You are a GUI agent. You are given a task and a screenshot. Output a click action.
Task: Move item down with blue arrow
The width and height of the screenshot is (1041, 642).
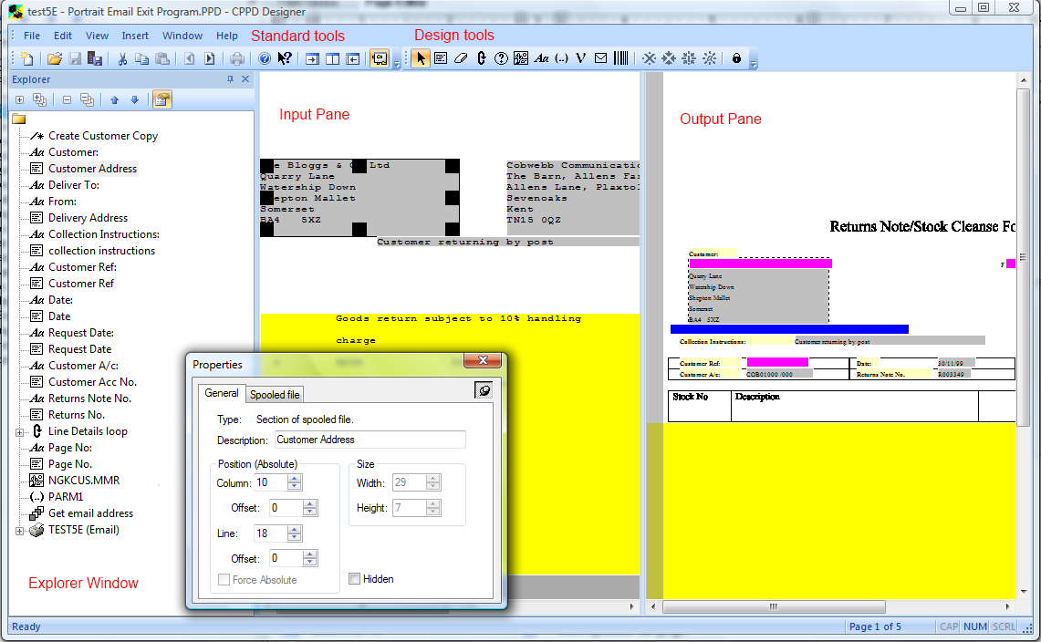(x=135, y=99)
